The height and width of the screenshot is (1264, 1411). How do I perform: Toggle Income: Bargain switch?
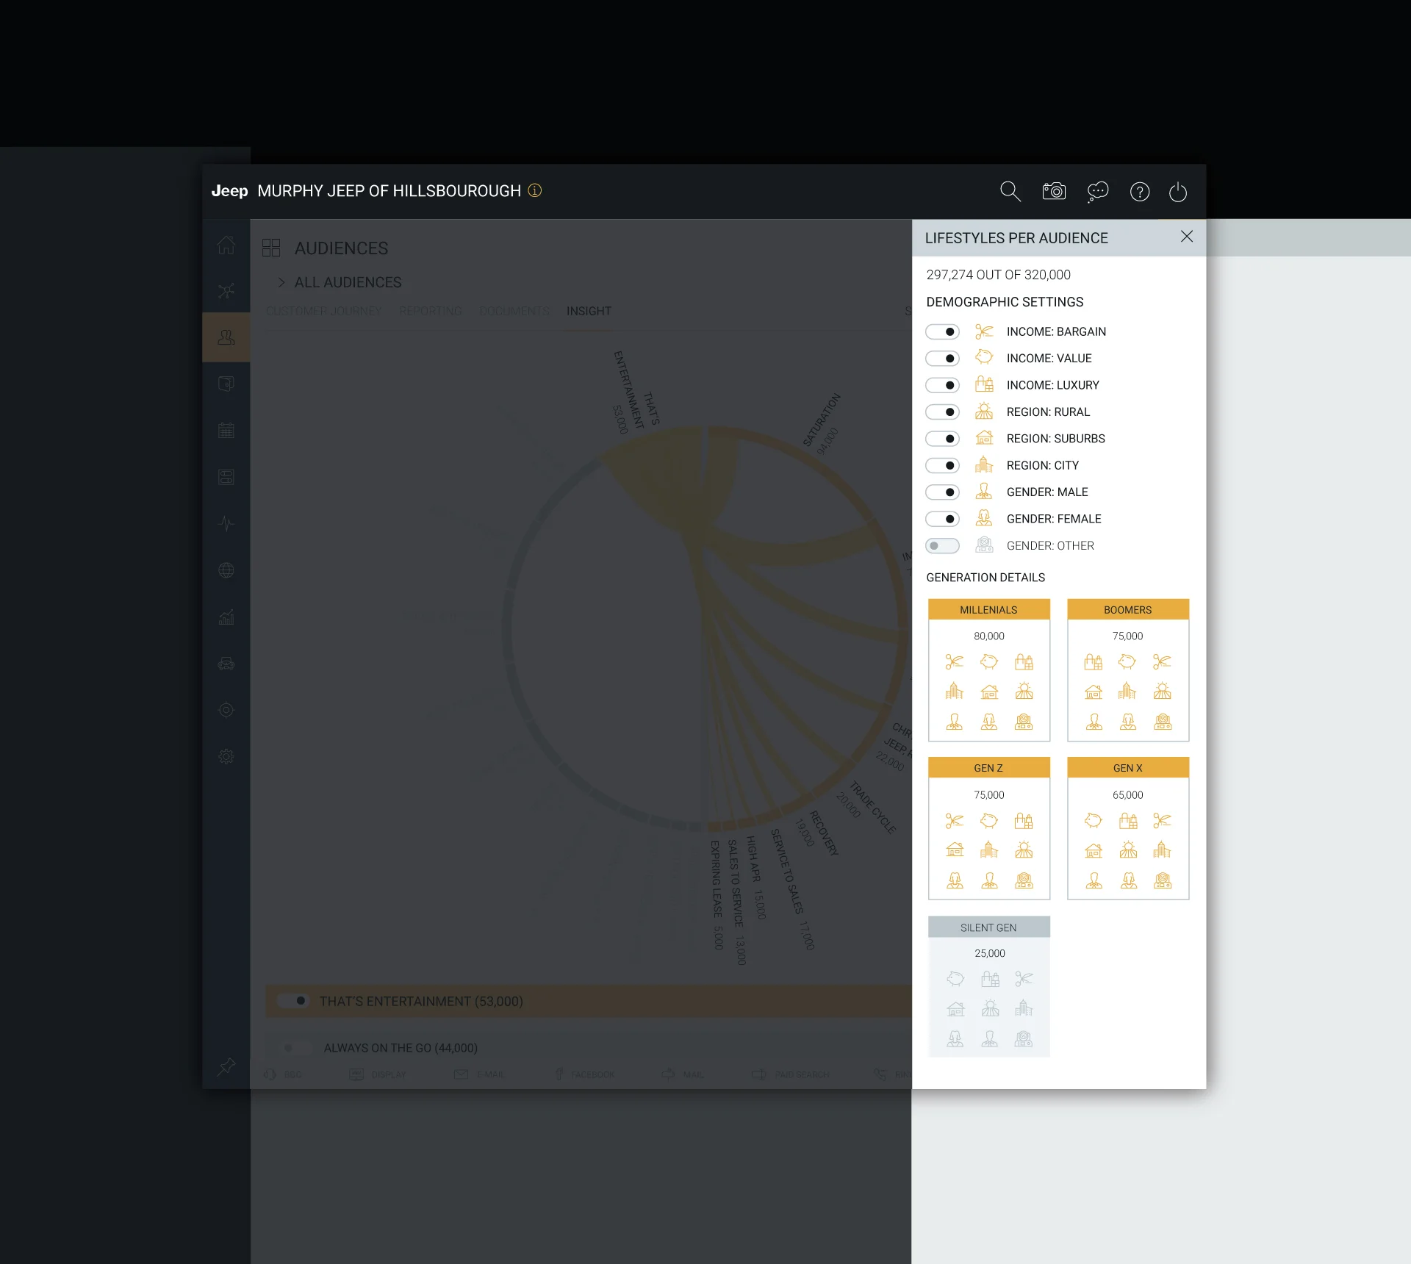click(942, 332)
